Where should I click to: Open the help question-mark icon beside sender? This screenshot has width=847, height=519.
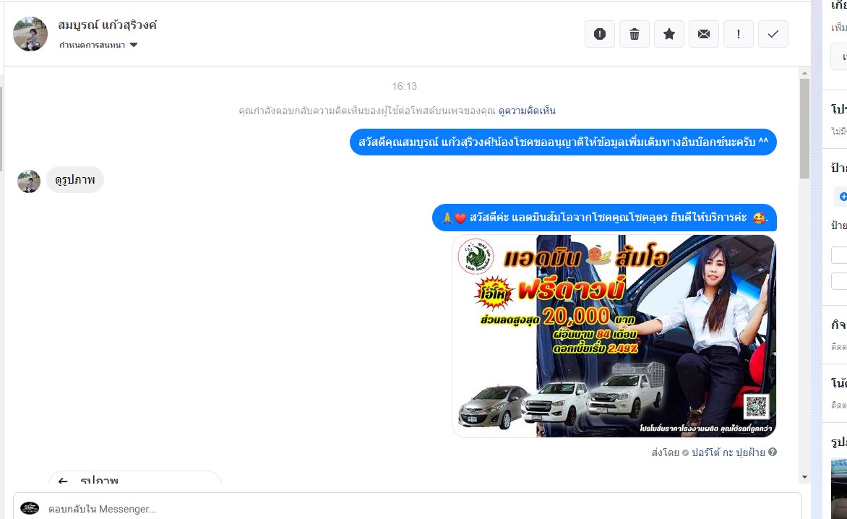point(773,452)
